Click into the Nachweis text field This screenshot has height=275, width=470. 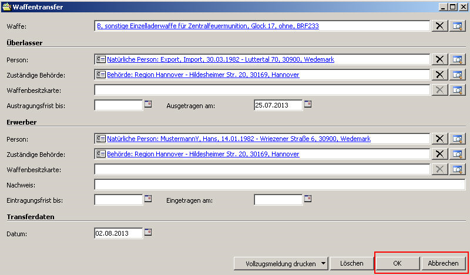click(279, 185)
